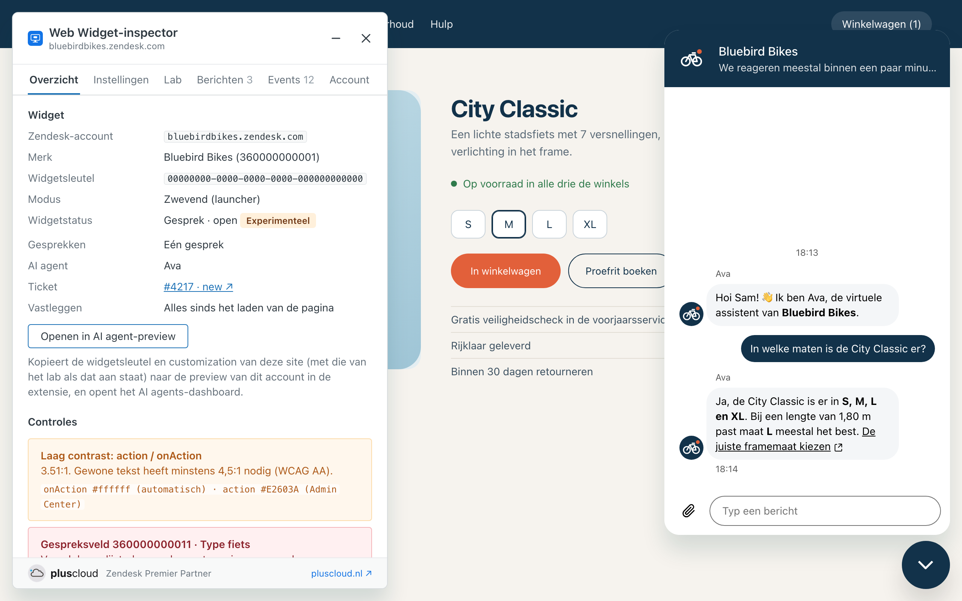Click Openen in AI agent-preview button
Image resolution: width=962 pixels, height=601 pixels.
click(108, 336)
